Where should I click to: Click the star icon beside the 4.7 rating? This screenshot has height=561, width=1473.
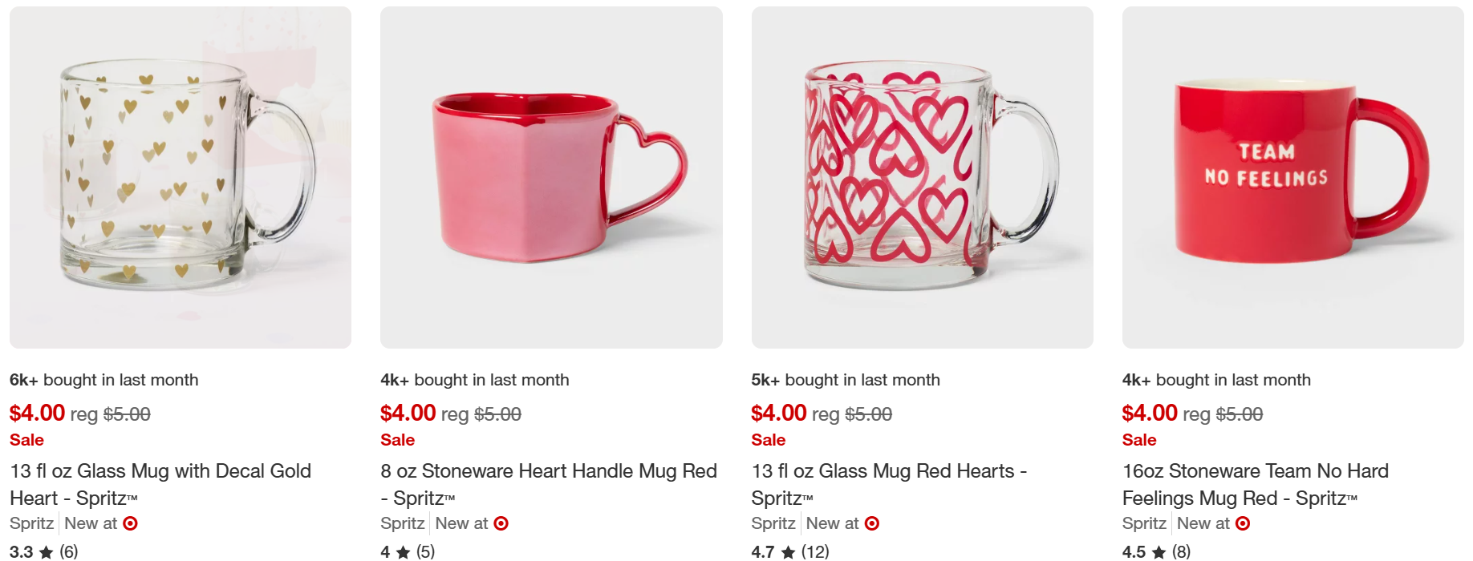(788, 552)
